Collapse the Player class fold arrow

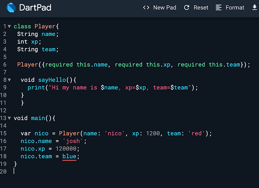click(9, 26)
